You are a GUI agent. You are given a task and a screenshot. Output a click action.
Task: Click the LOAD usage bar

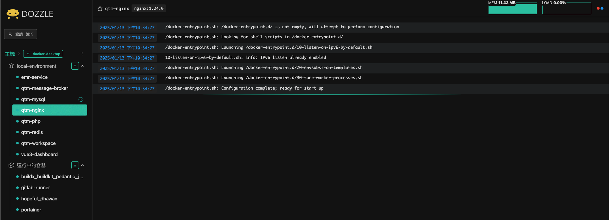567,9
